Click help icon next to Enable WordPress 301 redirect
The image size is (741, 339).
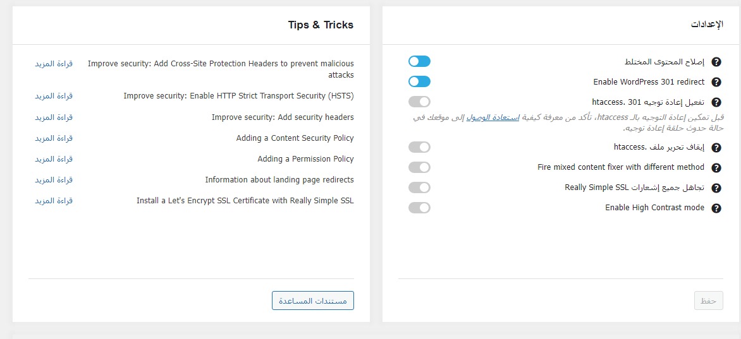pos(716,82)
